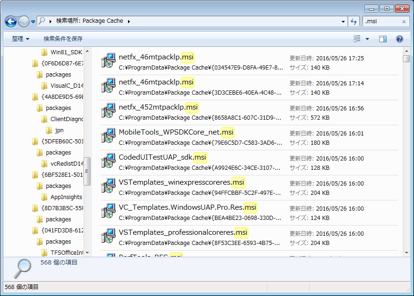Click installer icon of VSTemplates_winexpresscoreres.msi
Image resolution: width=414 pixels, height=296 pixels.
coord(108,186)
